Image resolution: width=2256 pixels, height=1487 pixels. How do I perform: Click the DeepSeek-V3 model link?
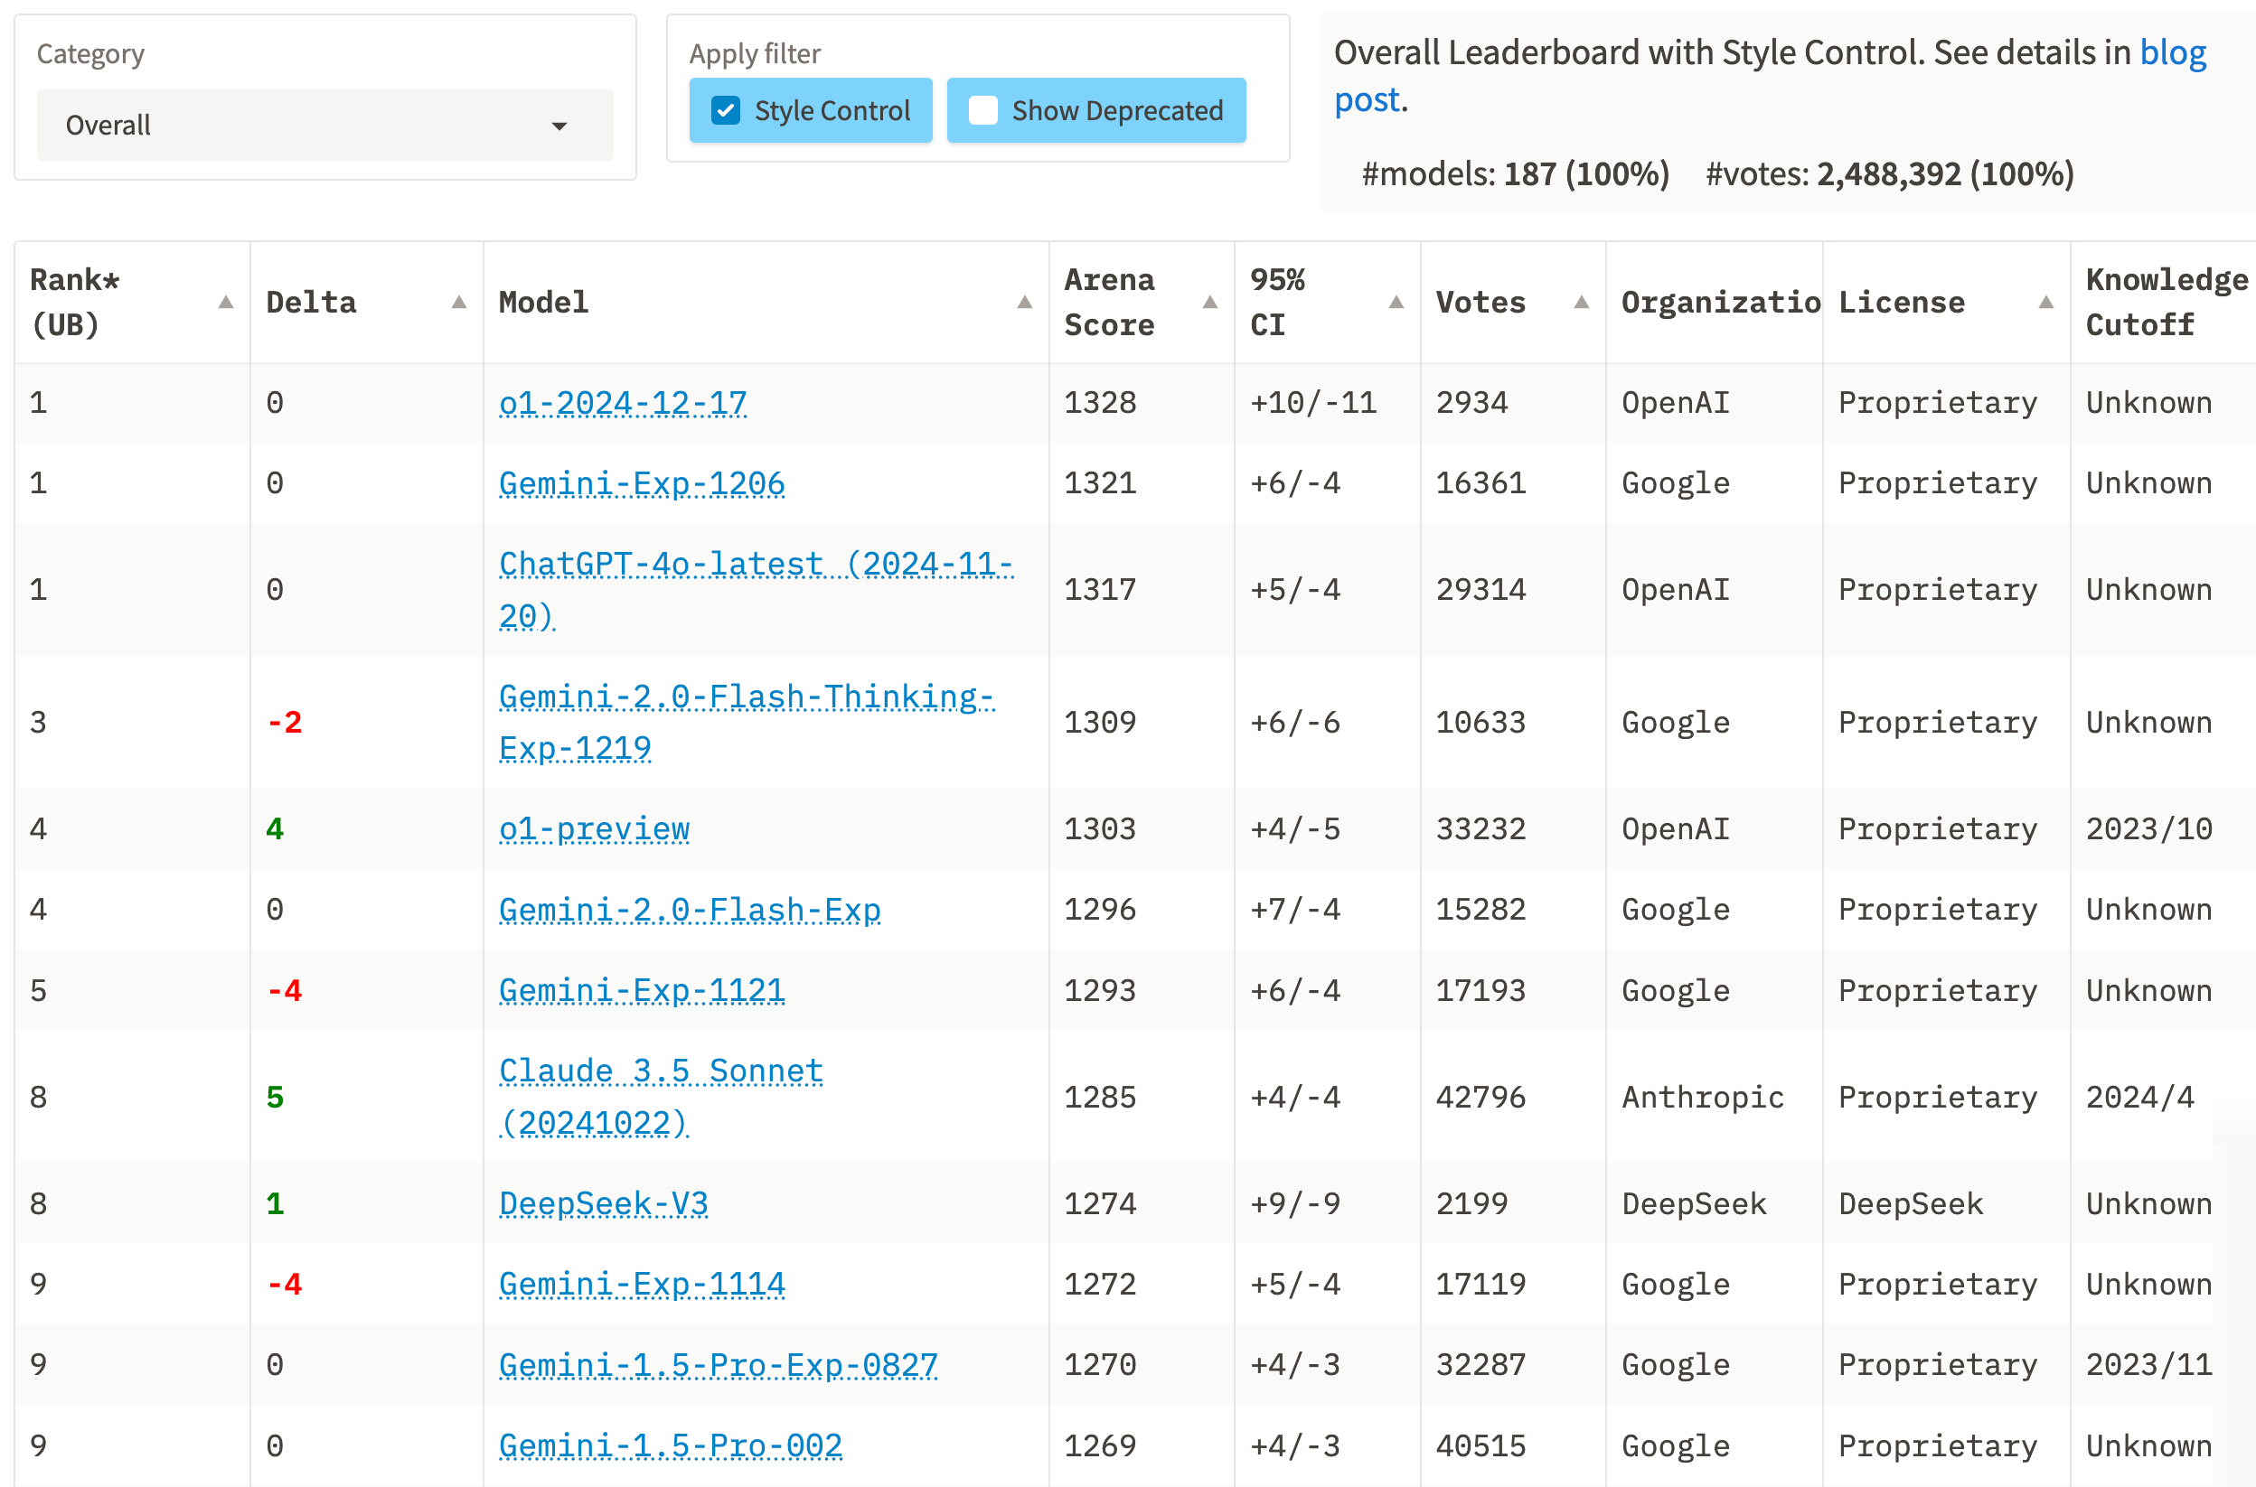click(x=604, y=1203)
